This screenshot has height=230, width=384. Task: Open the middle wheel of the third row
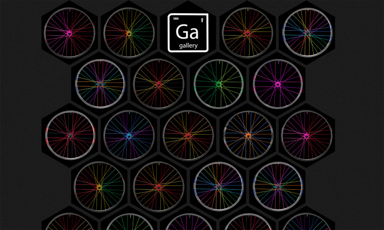coord(188,135)
